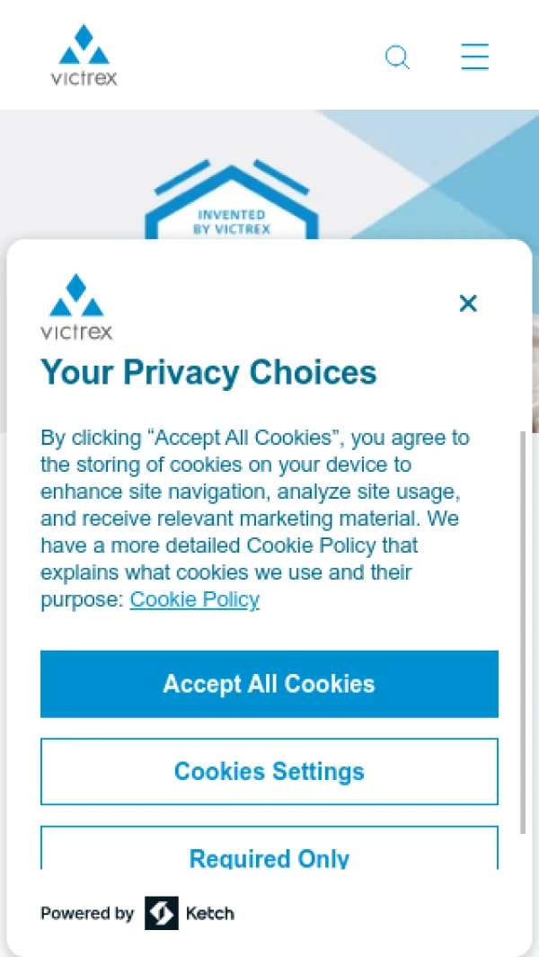The image size is (539, 957).
Task: Click the privacy dialog vertical scrollbar
Action: point(523,632)
